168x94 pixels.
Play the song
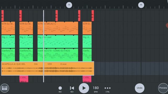pyautogui.click(x=84, y=88)
